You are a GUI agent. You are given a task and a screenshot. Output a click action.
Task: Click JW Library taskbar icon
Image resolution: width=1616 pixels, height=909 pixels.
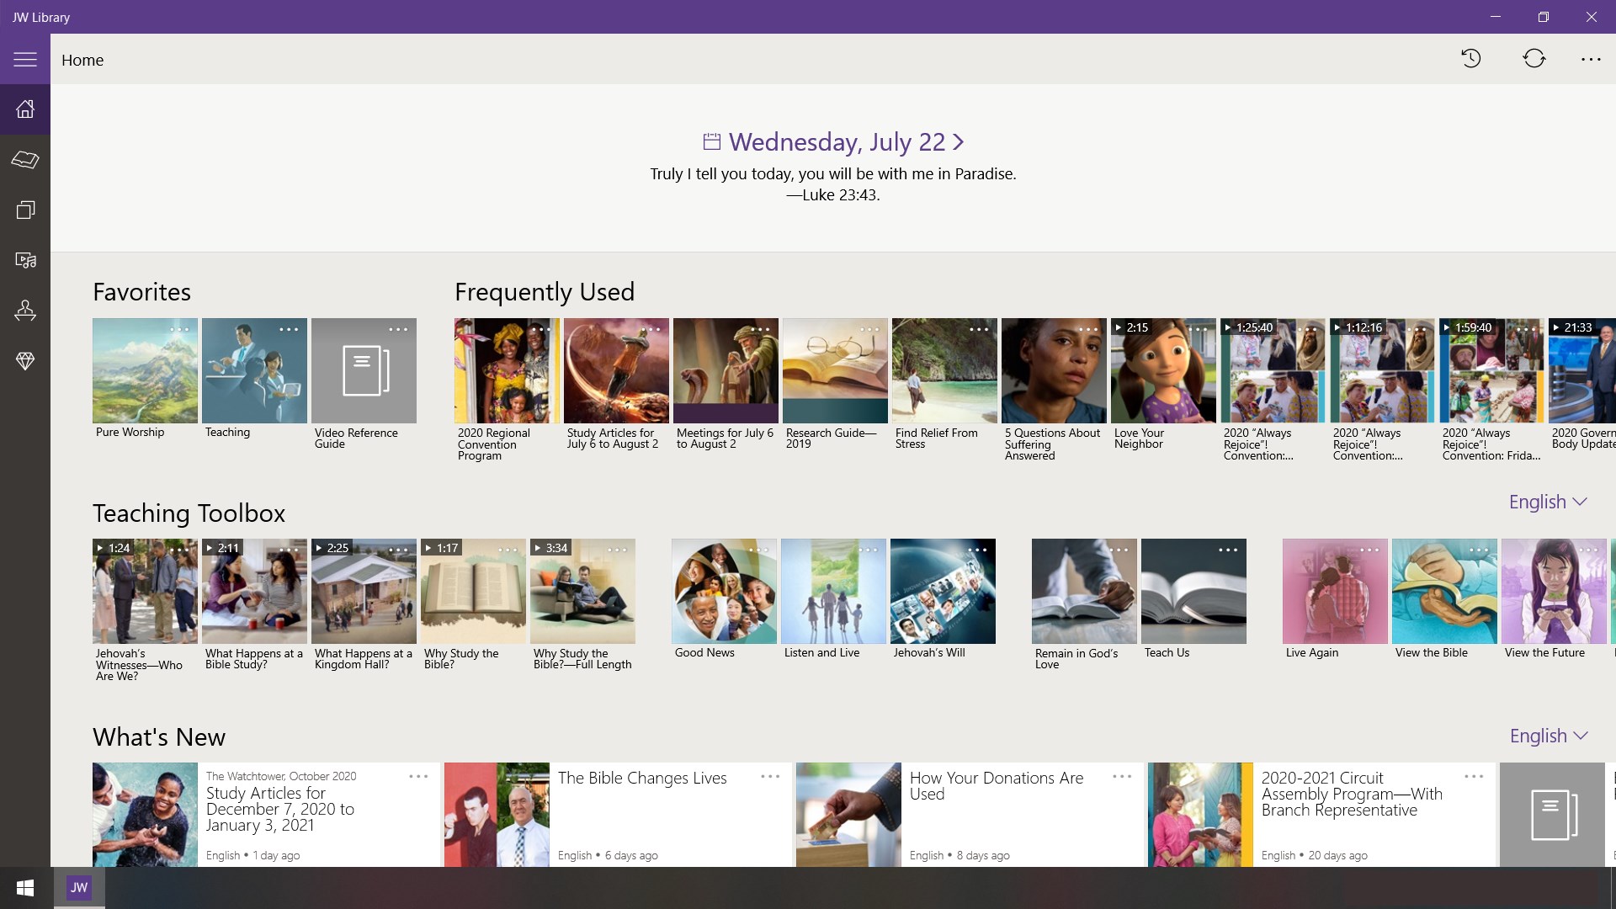tap(79, 888)
